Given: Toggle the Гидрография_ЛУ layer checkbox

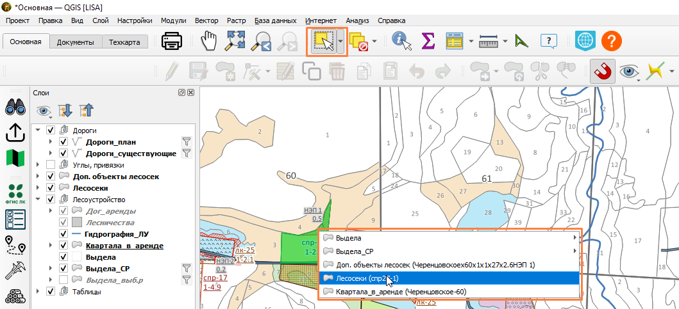Looking at the screenshot, I should pyautogui.click(x=63, y=234).
